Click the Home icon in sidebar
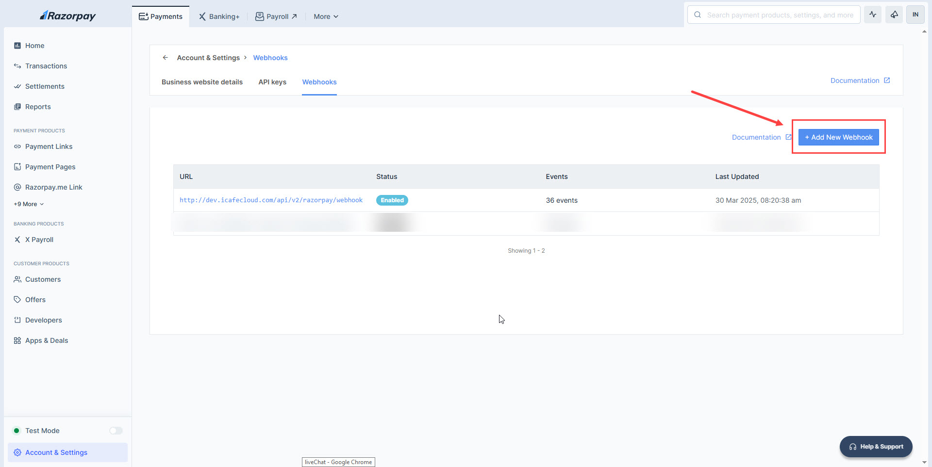The image size is (932, 467). 17,46
